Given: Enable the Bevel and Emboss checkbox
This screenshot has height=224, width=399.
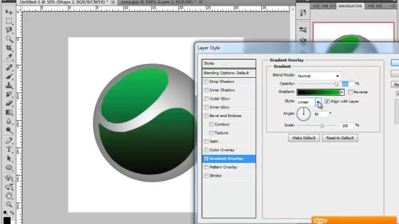Looking at the screenshot, I should click(x=206, y=116).
